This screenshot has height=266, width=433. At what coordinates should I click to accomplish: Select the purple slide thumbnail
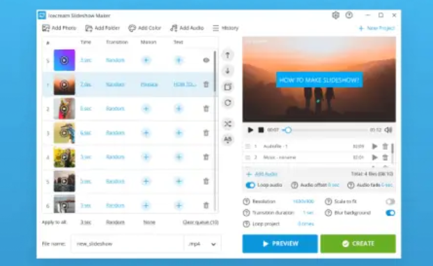pos(65,60)
